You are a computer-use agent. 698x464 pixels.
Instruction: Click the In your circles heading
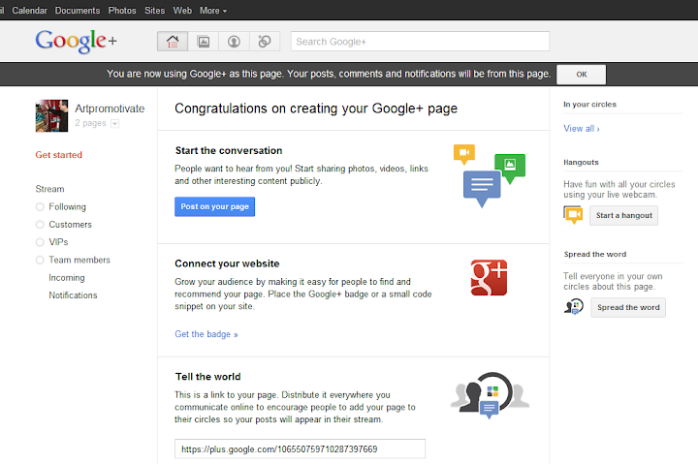(589, 105)
